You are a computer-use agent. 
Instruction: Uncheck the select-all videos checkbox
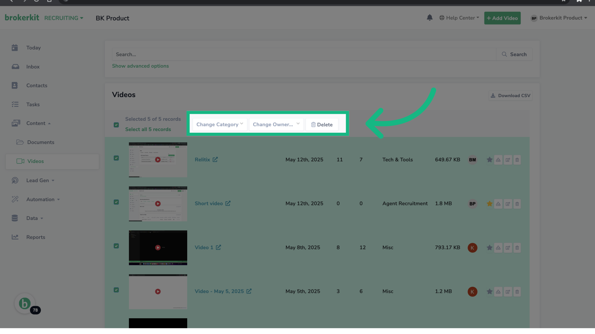116,125
